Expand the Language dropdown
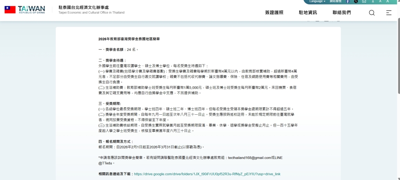Viewport: 400px width, 180px height. 317,2
